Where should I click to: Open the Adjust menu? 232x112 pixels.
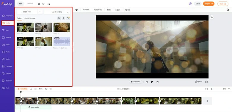click(118, 10)
